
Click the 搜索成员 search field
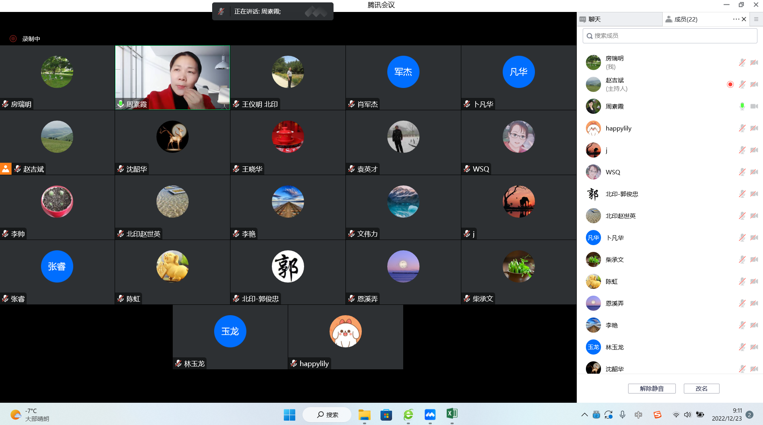click(x=670, y=36)
